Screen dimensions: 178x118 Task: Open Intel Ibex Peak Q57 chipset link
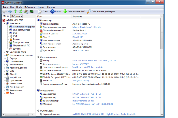[x=88, y=67]
